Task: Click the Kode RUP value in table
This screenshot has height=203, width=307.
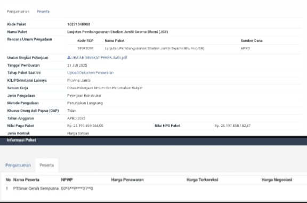Action: pyautogui.click(x=85, y=48)
